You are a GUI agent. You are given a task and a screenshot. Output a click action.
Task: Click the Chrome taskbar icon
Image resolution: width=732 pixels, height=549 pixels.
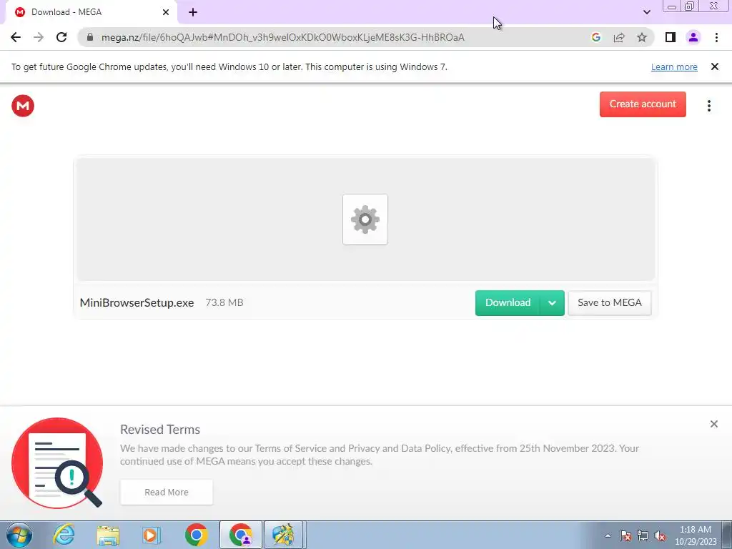click(196, 535)
